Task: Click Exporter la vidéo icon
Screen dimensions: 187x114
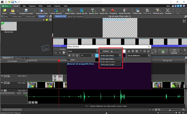Action: [41, 11]
